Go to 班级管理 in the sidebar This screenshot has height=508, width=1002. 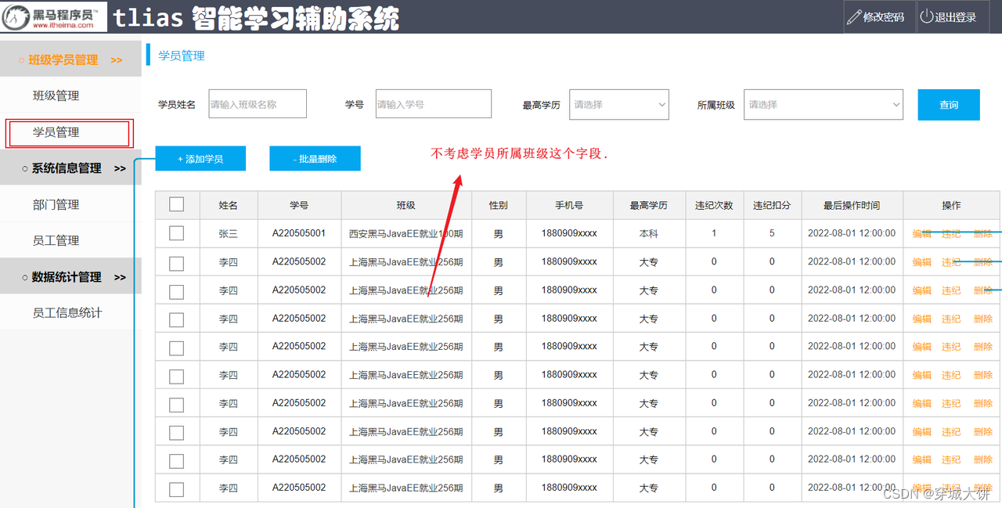(x=56, y=95)
